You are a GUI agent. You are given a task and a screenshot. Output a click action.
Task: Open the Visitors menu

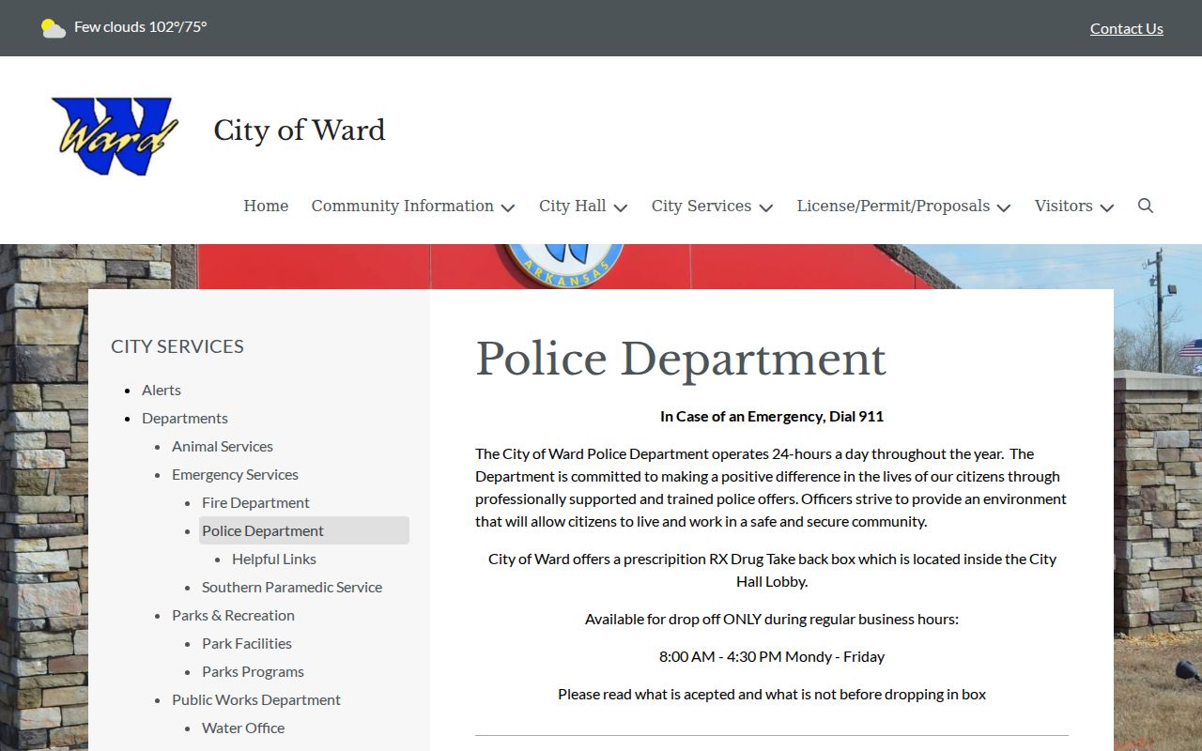(1064, 206)
